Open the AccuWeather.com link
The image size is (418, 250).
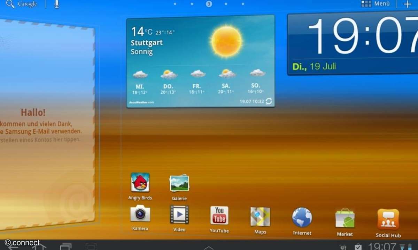(x=141, y=102)
